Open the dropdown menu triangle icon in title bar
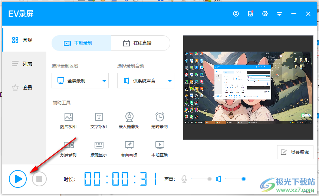The image size is (319, 196). click(279, 14)
